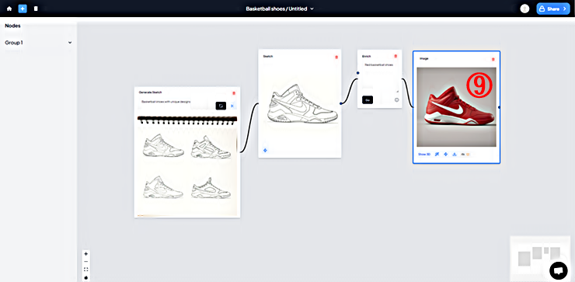Open the document icon in top bar

36,9
